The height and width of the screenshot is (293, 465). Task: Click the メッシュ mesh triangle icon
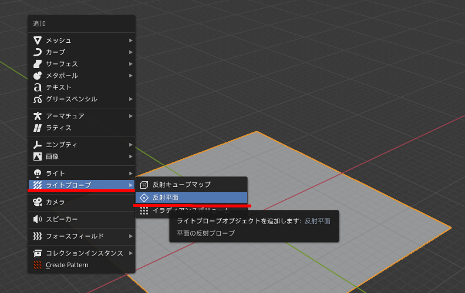[38, 40]
